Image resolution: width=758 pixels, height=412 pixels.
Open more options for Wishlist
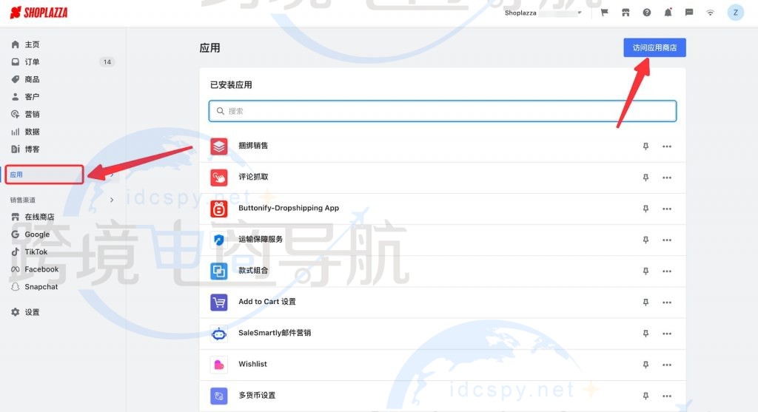coord(667,365)
